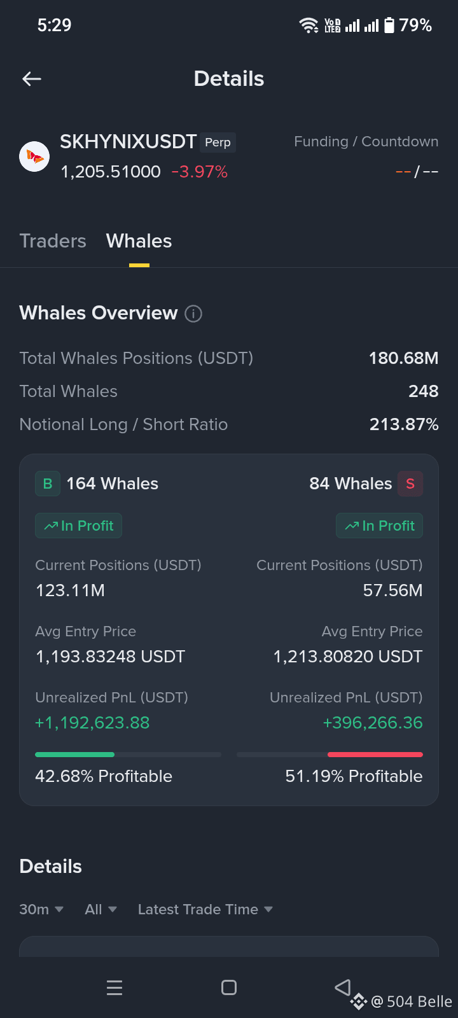Tap the Funding / Countdown value
This screenshot has height=1018, width=458.
pyautogui.click(x=417, y=172)
